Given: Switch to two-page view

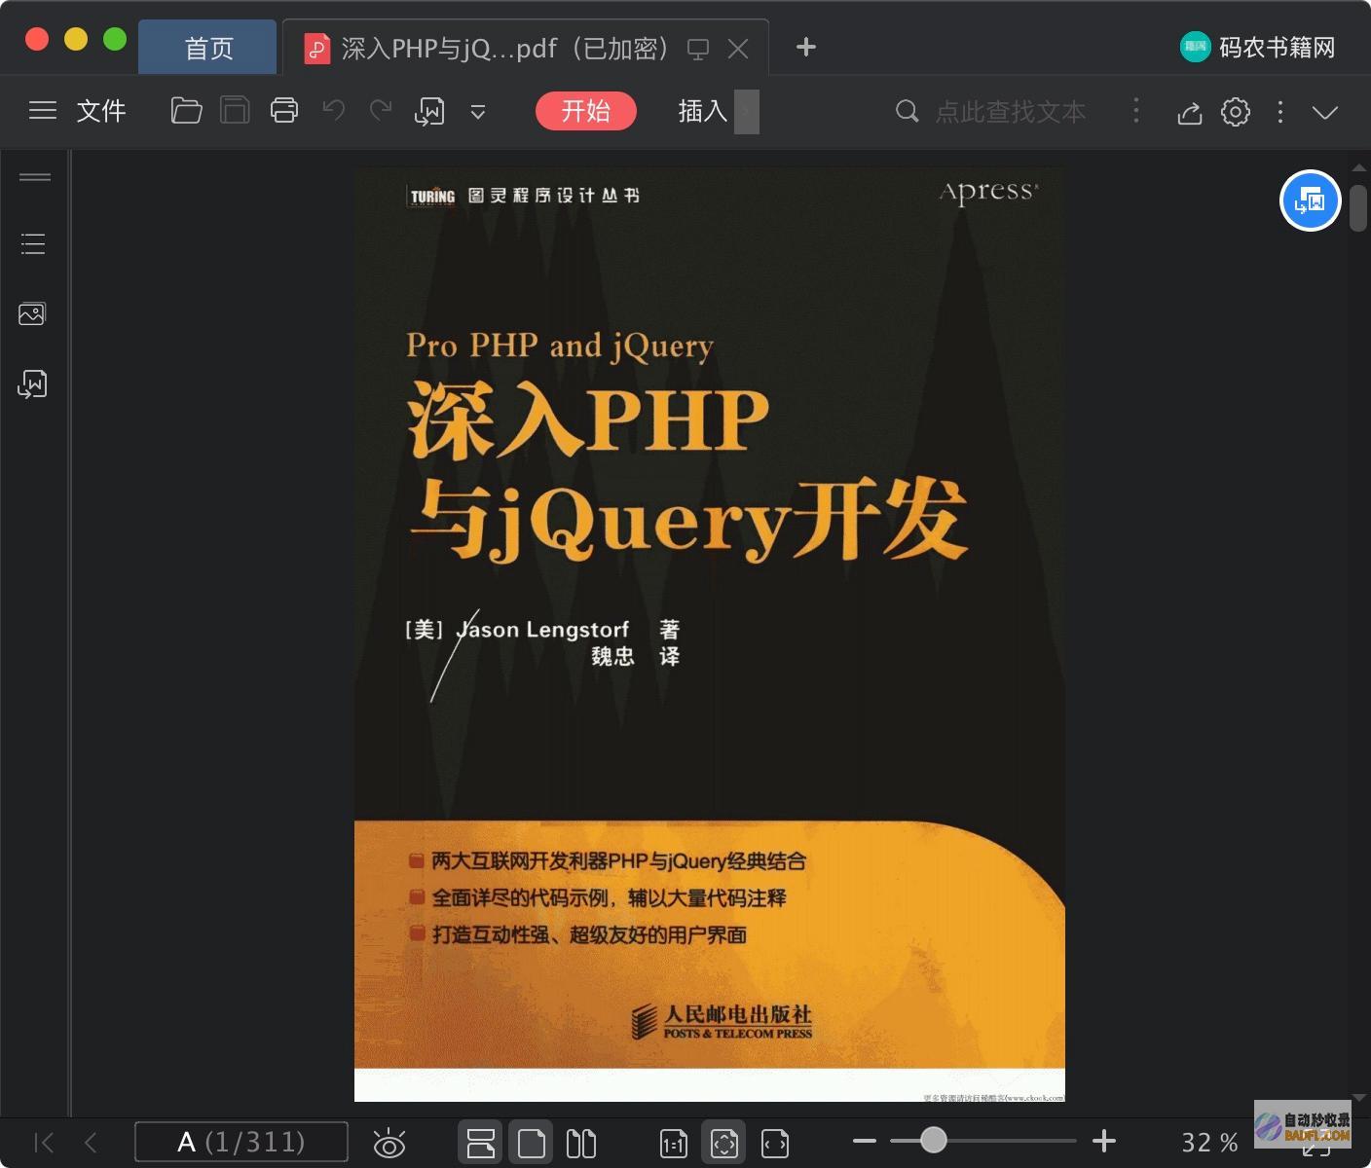Looking at the screenshot, I should pos(581,1143).
